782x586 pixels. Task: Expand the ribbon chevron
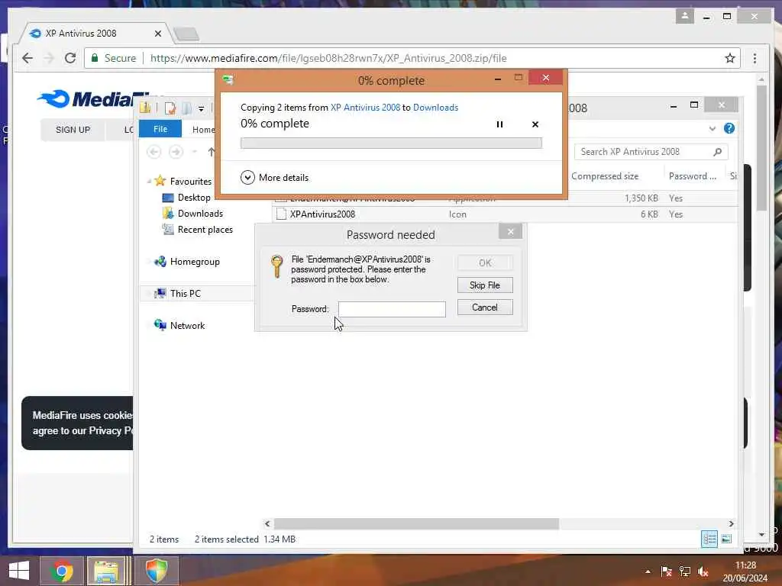[x=713, y=128]
